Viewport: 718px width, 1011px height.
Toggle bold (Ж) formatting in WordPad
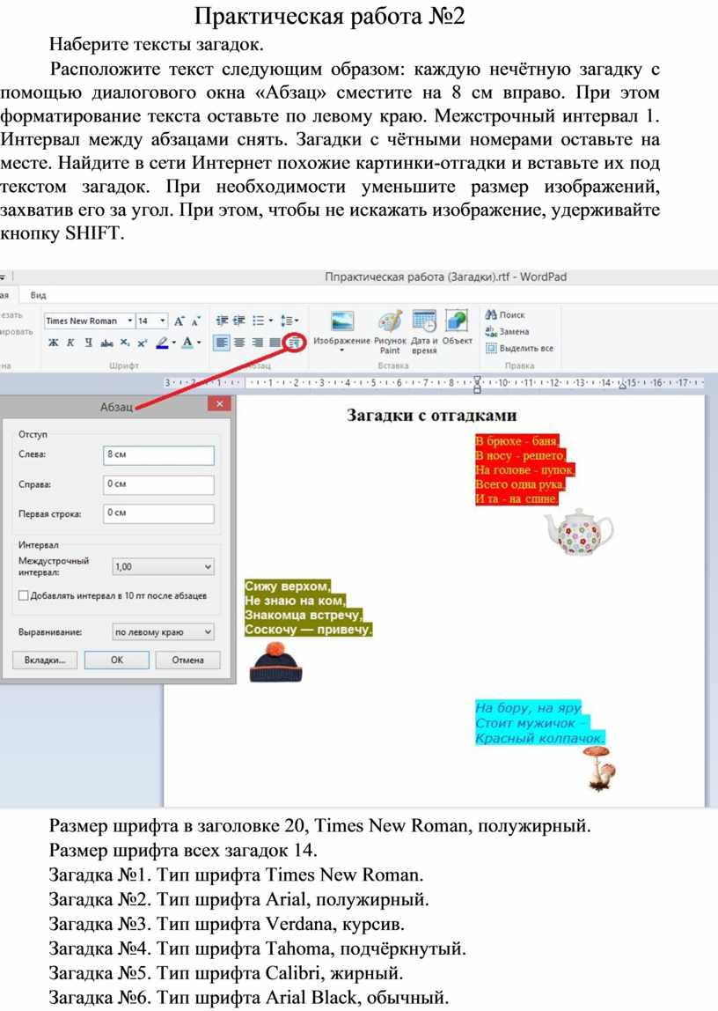pos(54,343)
